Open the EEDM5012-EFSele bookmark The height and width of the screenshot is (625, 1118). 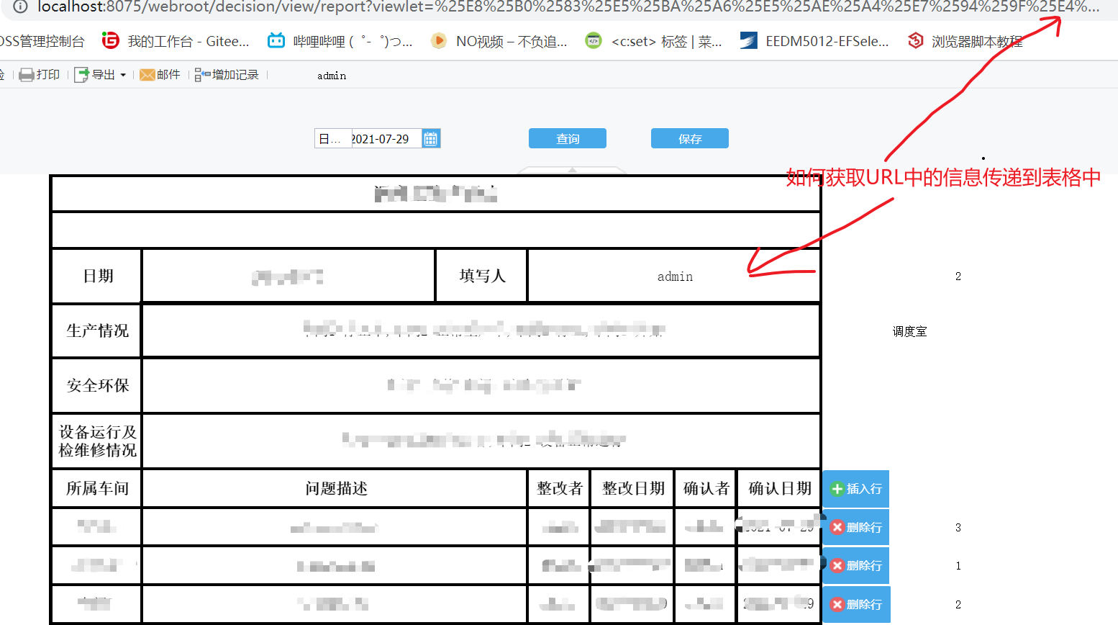click(814, 41)
